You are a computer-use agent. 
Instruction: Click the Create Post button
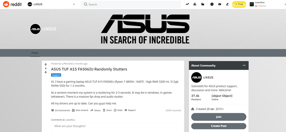tap(218, 126)
